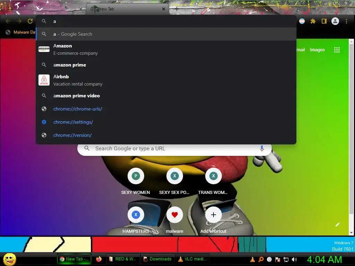The height and width of the screenshot is (266, 355).
Task: Toggle the side panel icon in toolbar
Action: [324, 21]
